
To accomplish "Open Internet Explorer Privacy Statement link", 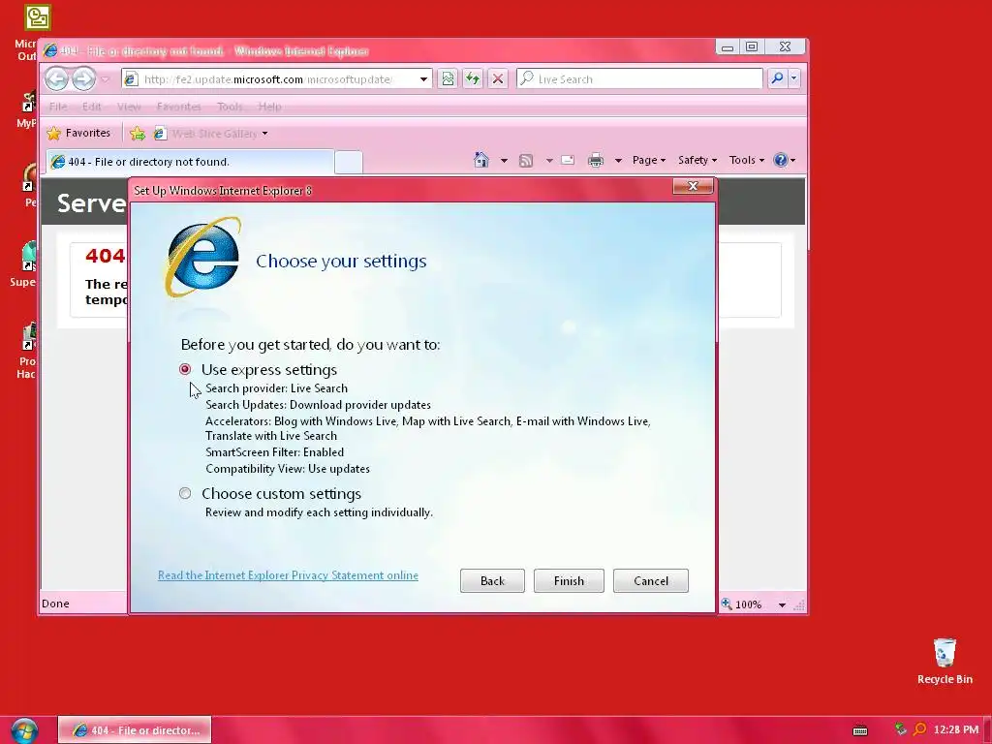I will 288,575.
